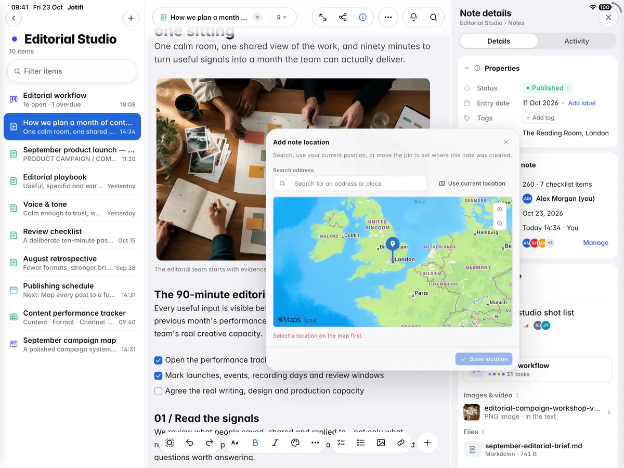624x468 pixels.
Task: Open the three-dot menu in the top toolbar
Action: 388,17
